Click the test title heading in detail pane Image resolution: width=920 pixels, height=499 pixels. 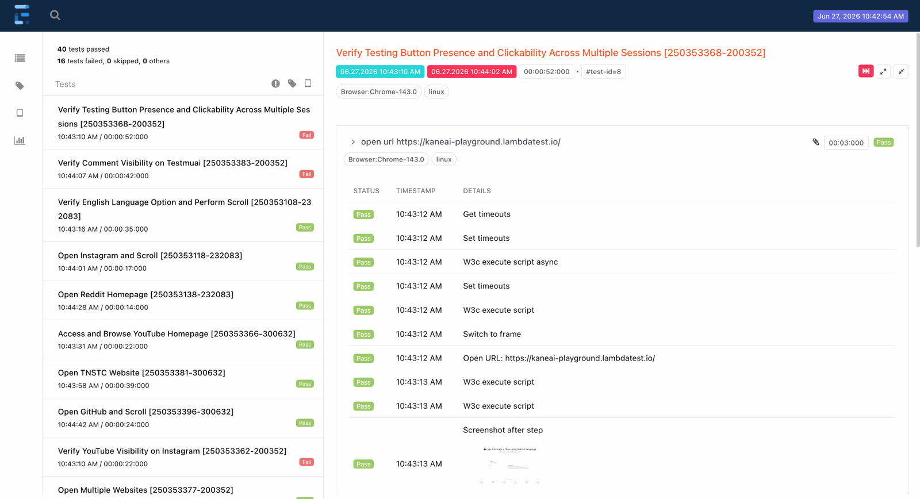(551, 53)
